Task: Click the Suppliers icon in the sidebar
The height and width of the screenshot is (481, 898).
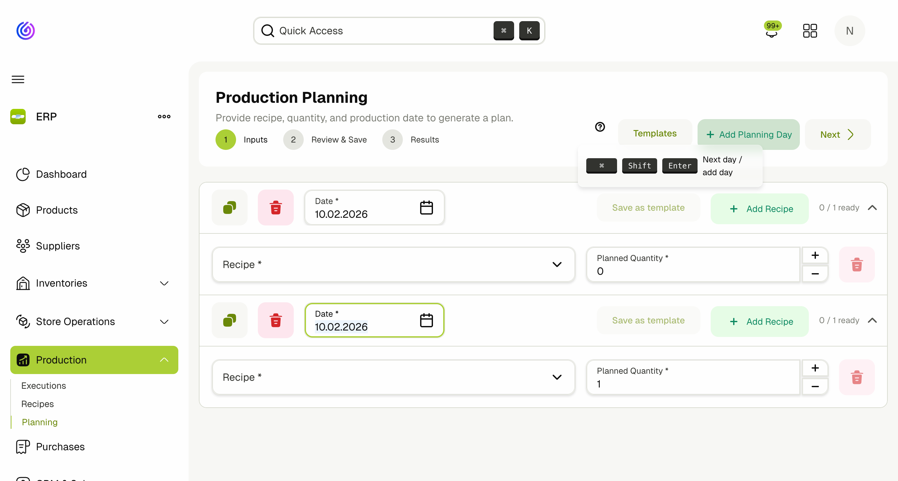Action: pyautogui.click(x=22, y=246)
